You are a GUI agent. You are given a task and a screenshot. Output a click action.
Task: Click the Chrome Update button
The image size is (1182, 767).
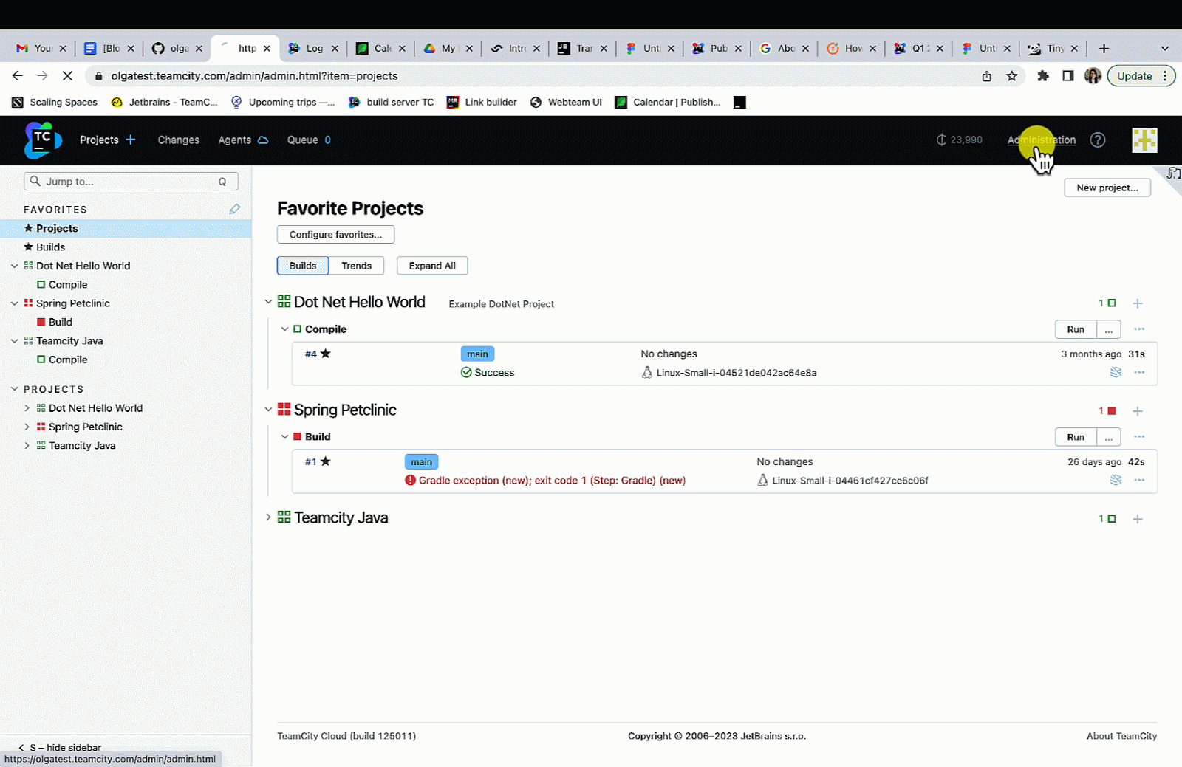1141,75
